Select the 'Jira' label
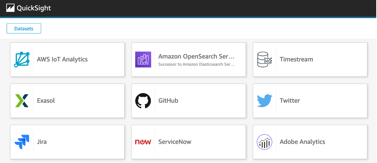Screen dimensions: 377x163 click(42, 142)
